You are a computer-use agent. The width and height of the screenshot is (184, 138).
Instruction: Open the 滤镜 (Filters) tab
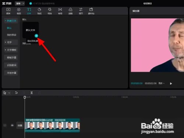point(70,11)
